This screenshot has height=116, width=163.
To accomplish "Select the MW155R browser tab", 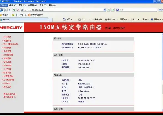I will point(24,20).
